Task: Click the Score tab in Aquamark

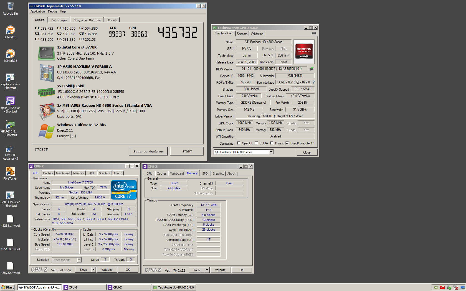Action: click(40, 20)
